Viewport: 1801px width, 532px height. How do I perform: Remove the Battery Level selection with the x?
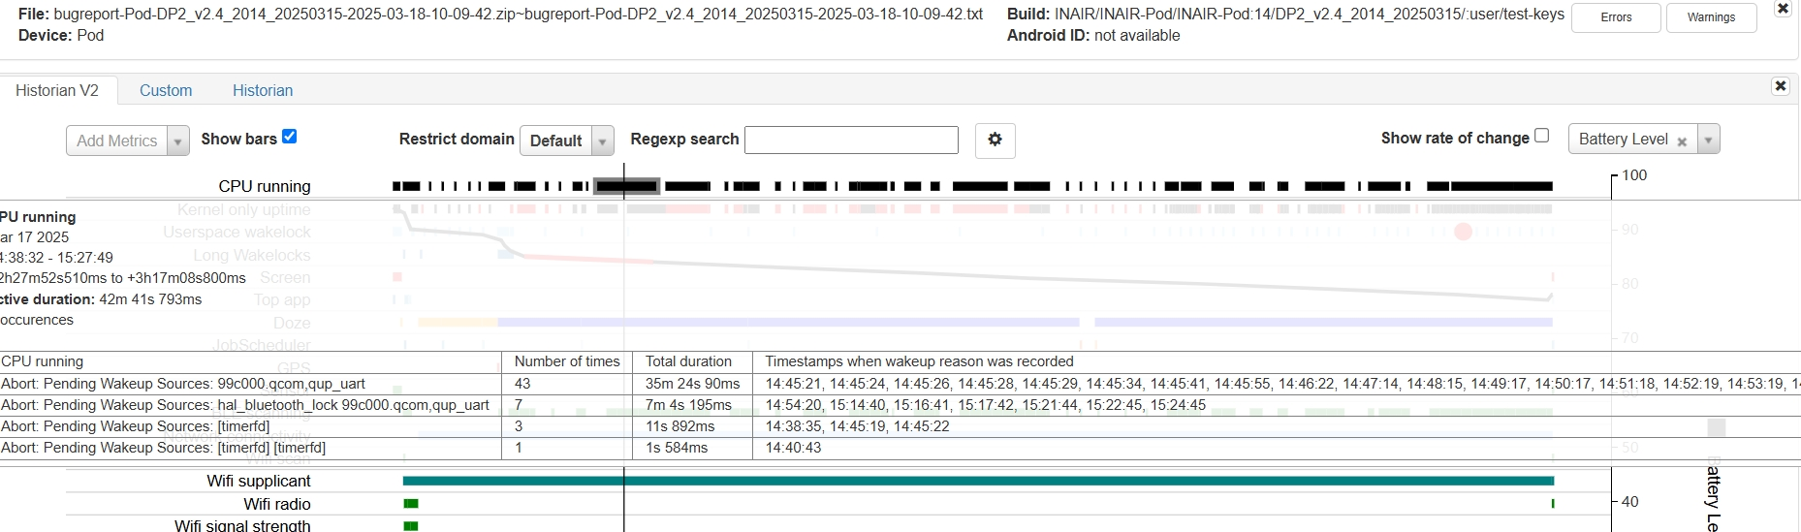click(1682, 141)
